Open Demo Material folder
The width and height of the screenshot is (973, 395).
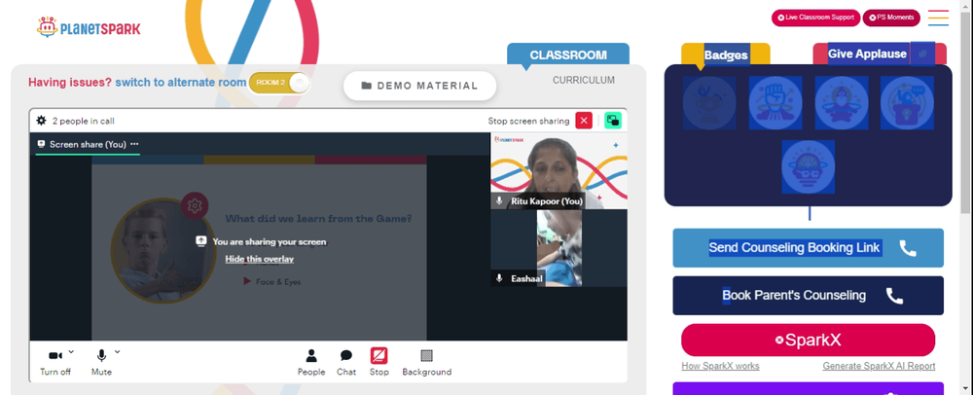point(420,86)
